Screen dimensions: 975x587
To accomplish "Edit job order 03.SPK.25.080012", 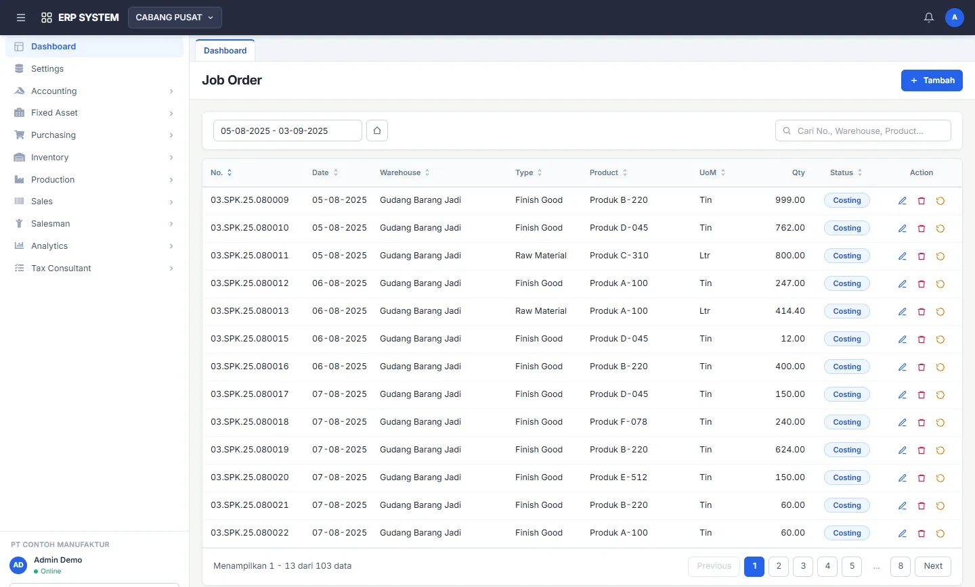I will pyautogui.click(x=903, y=284).
